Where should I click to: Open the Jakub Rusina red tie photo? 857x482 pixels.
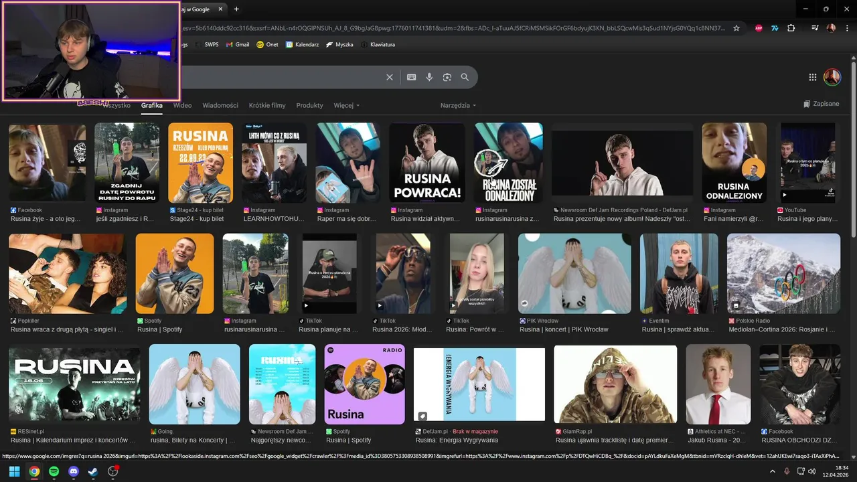[718, 384]
